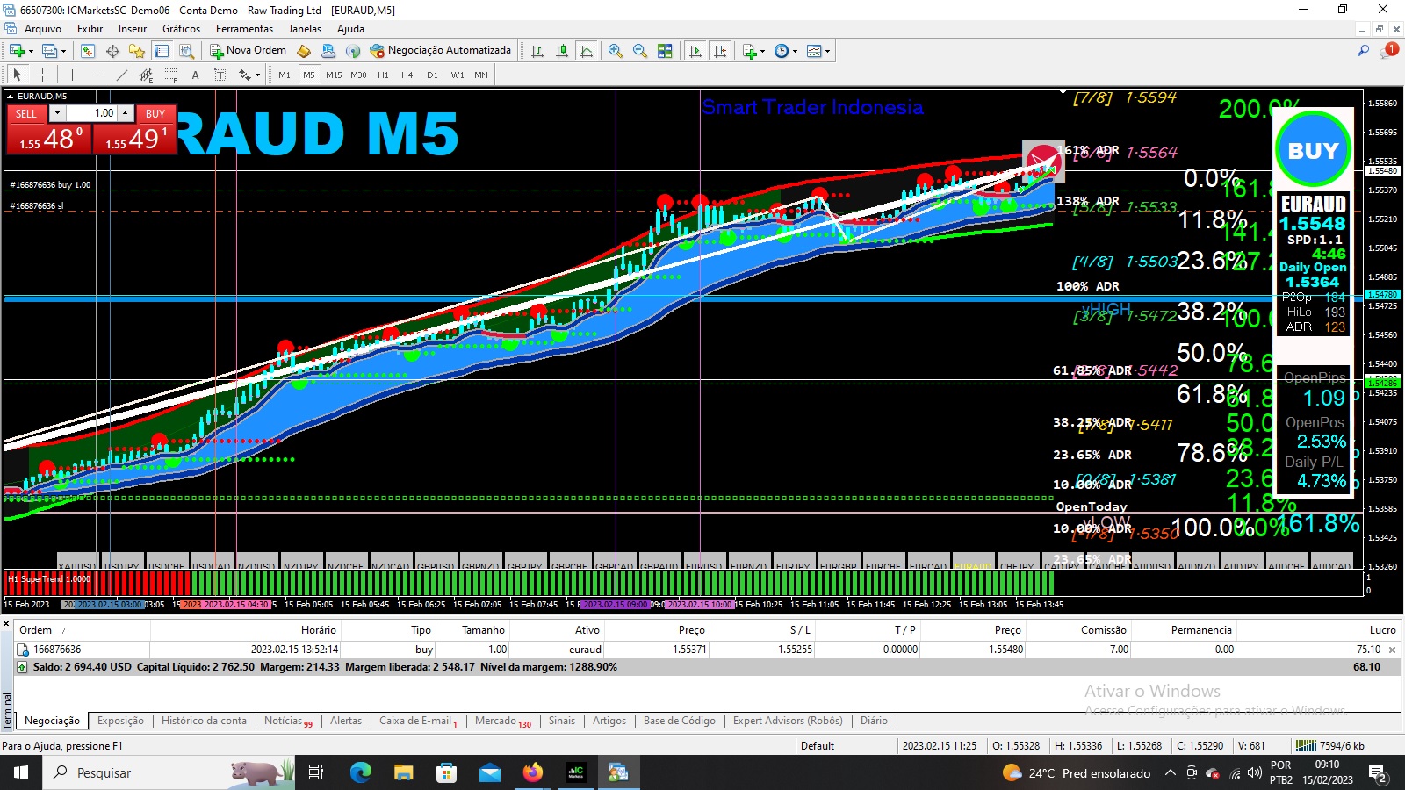Open a new chart window

17,51
